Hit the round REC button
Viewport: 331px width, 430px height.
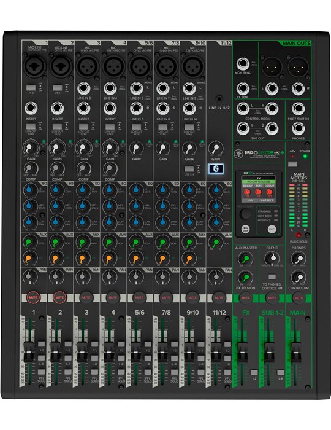click(272, 229)
